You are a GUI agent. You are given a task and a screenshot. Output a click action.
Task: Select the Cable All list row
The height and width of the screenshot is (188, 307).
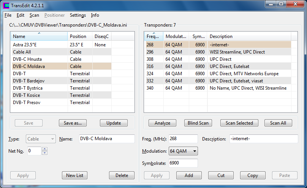62,52
